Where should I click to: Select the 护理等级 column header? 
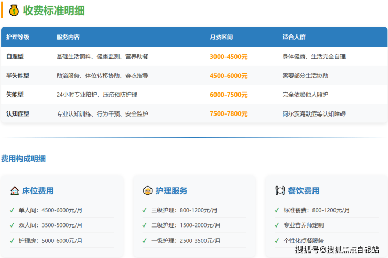(18, 37)
